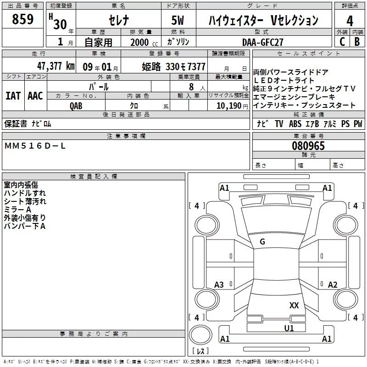
Task: Click the 高さ dimension field
Action: [347, 165]
